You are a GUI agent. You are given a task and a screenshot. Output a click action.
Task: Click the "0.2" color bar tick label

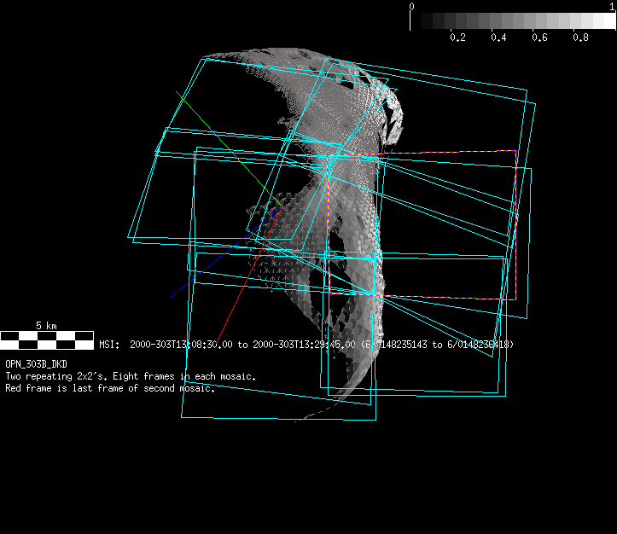pyautogui.click(x=457, y=38)
